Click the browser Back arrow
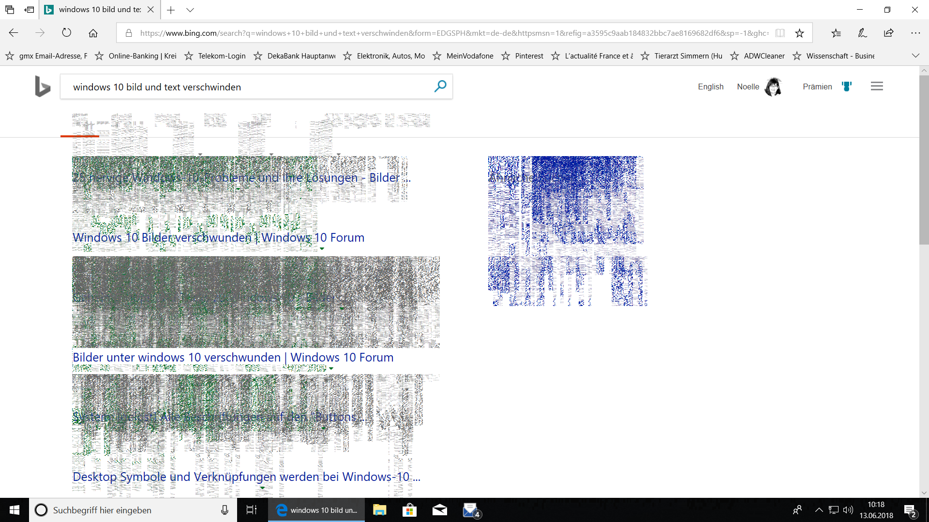The width and height of the screenshot is (929, 522). click(x=14, y=33)
